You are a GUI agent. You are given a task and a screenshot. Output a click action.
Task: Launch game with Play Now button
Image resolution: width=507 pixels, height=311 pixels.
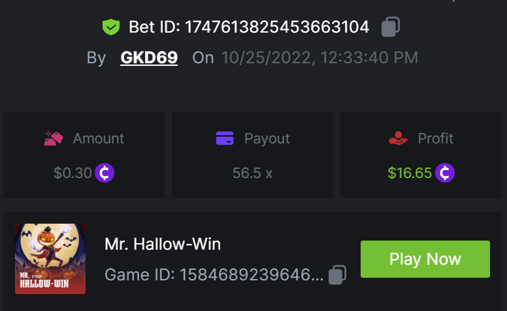pos(425,259)
